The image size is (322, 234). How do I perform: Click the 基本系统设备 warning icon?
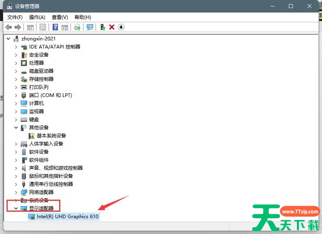(x=32, y=136)
